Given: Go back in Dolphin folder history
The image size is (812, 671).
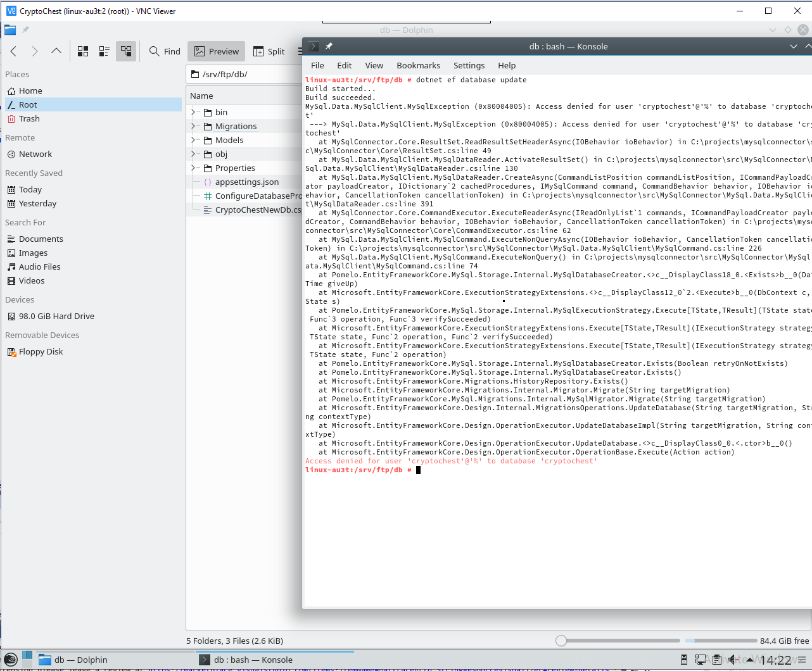Looking at the screenshot, I should pyautogui.click(x=13, y=51).
